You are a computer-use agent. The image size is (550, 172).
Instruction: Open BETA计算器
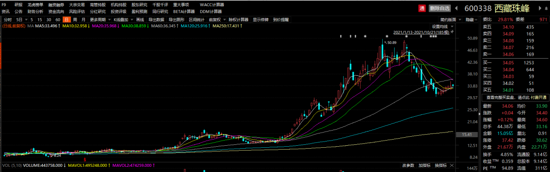point(184,11)
